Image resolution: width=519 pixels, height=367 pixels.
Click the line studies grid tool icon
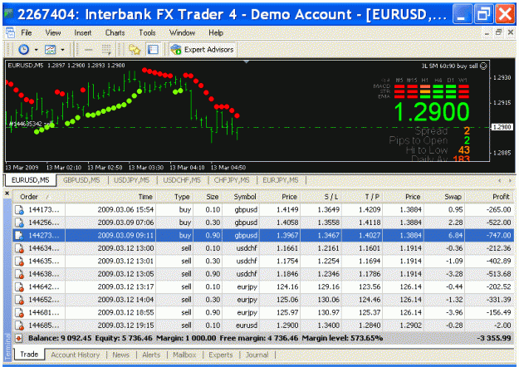106,50
